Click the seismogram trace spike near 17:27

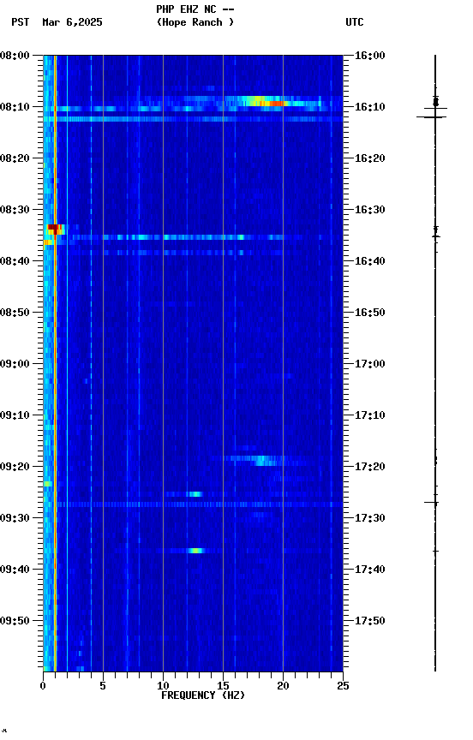click(x=432, y=503)
